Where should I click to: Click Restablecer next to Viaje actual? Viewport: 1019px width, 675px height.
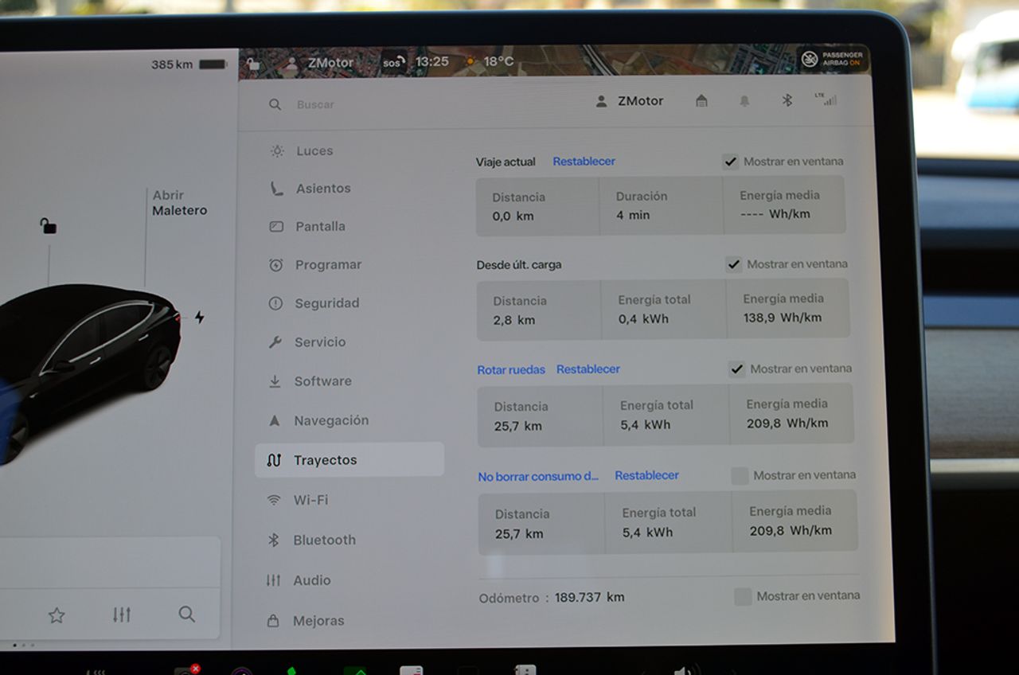584,162
